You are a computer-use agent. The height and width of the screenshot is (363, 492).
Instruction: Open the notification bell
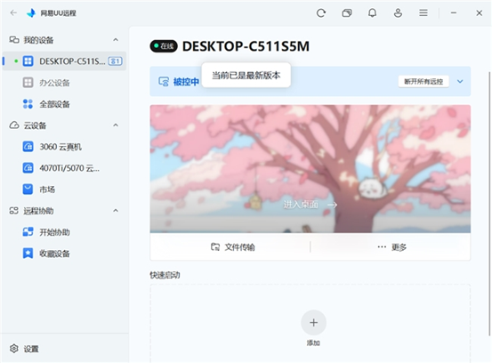pyautogui.click(x=373, y=12)
